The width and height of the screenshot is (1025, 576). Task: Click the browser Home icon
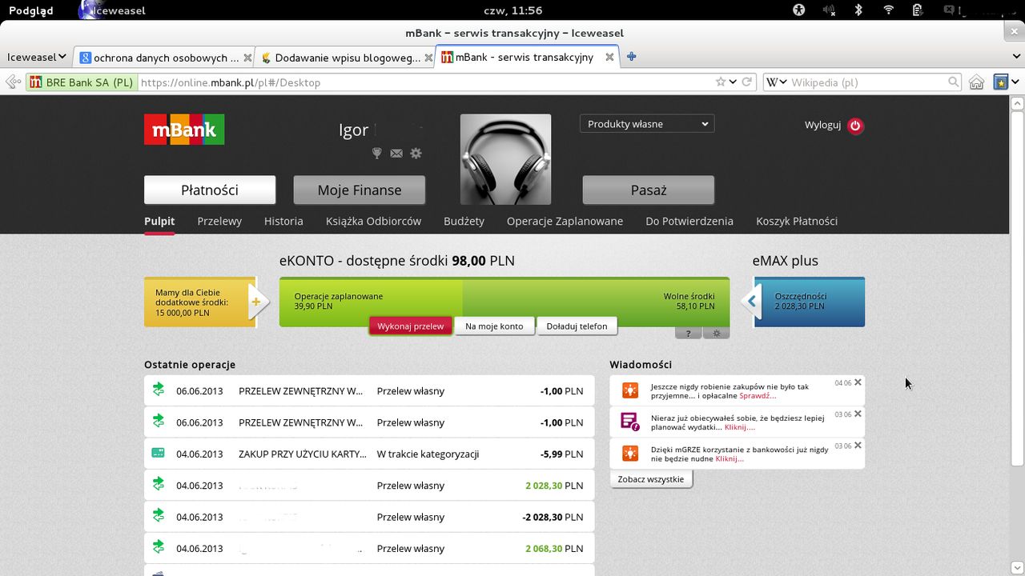click(976, 82)
